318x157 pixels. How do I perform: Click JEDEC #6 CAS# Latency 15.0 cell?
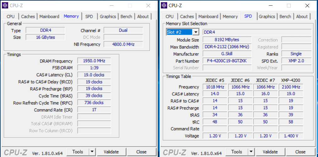[240, 94]
